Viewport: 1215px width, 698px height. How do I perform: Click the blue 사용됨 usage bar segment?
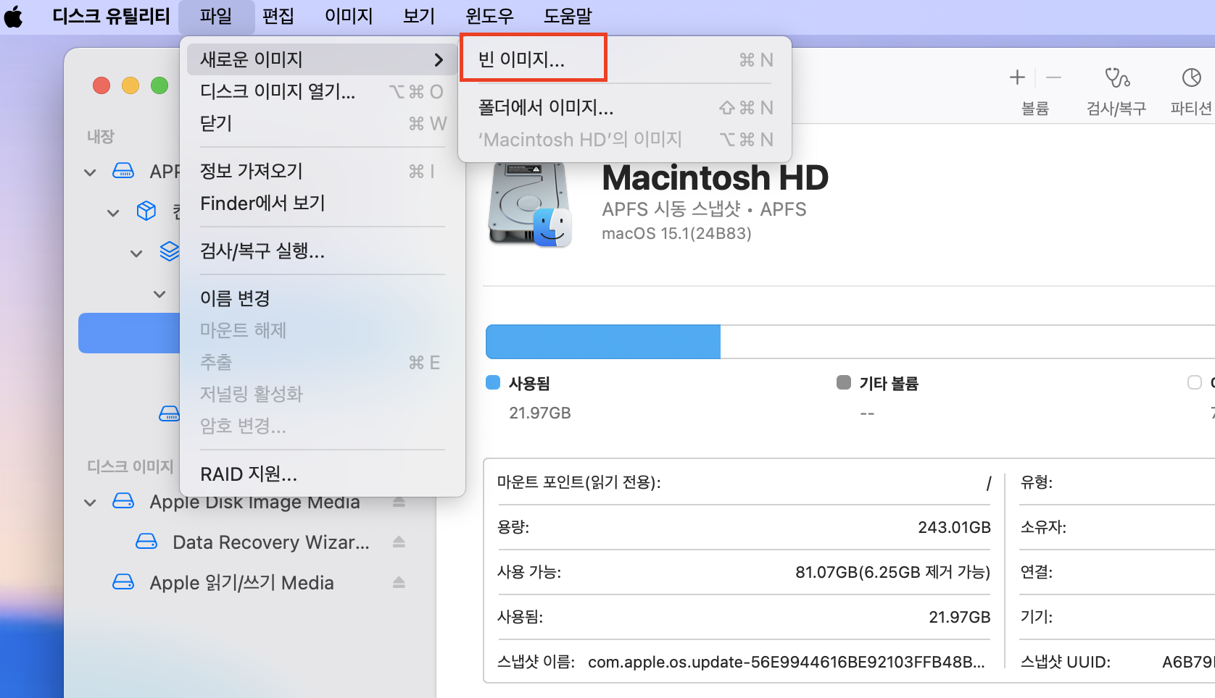click(x=603, y=342)
